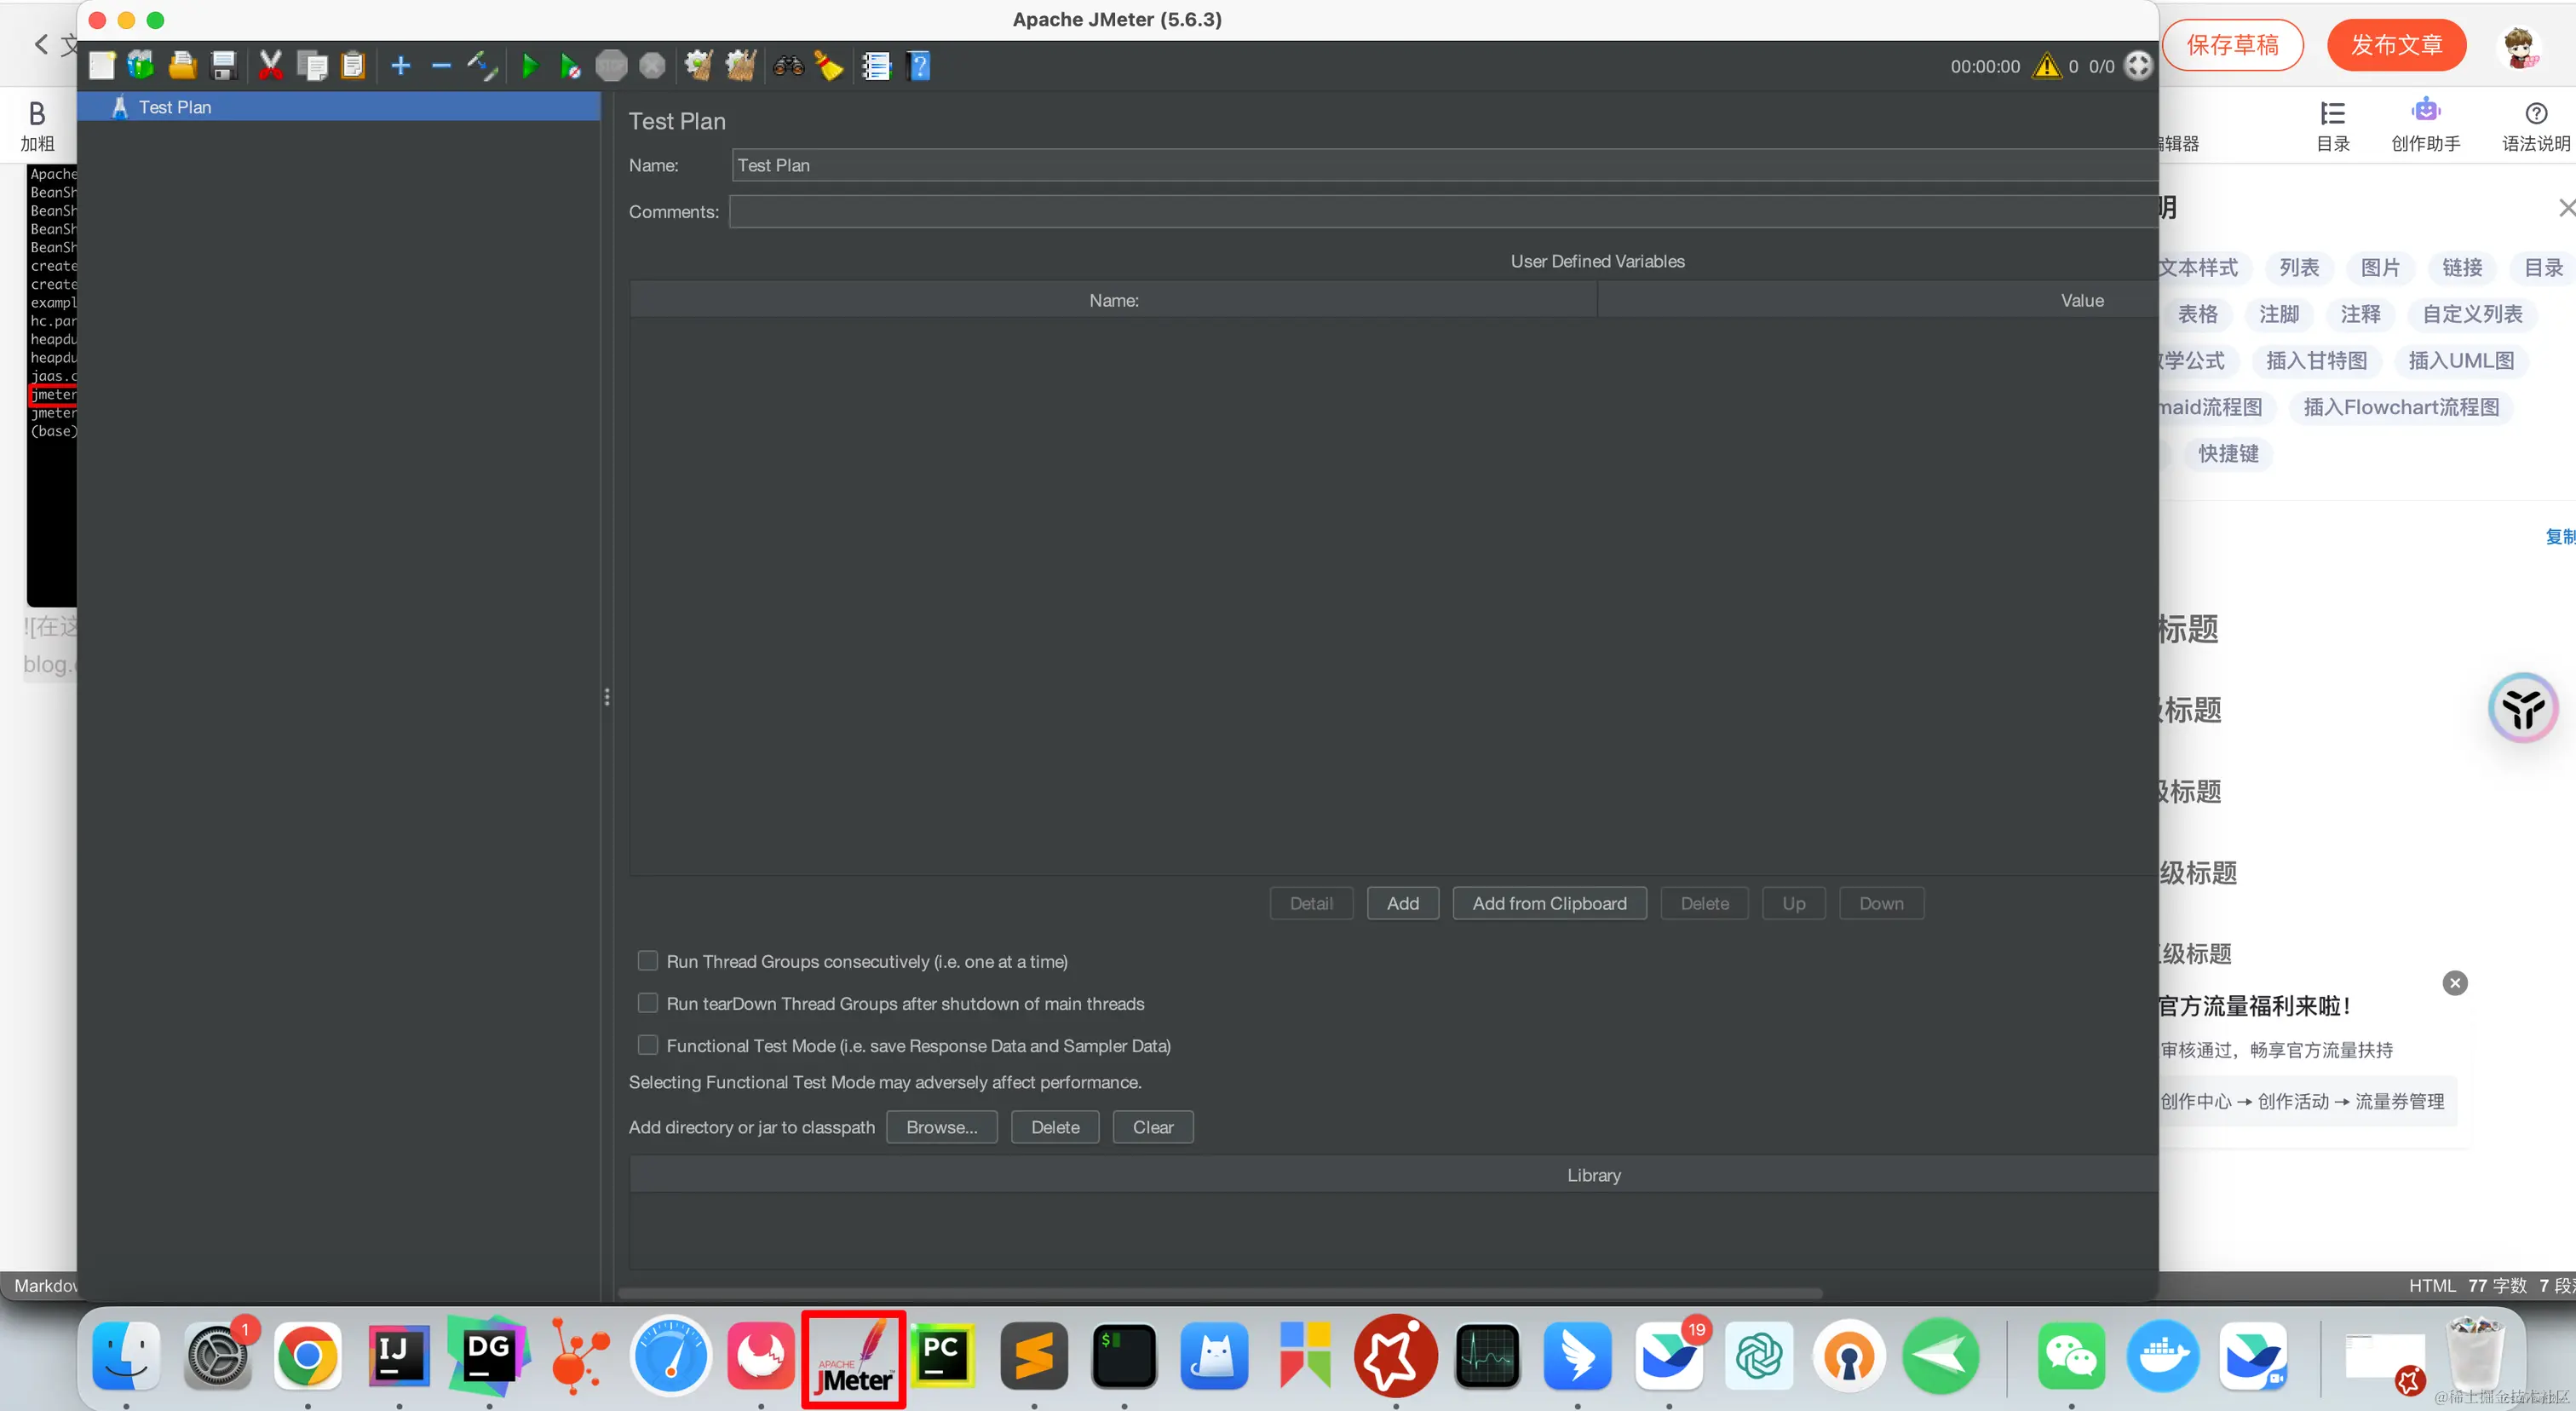Click the disabled Detail button
This screenshot has width=2576, height=1411.
point(1311,903)
